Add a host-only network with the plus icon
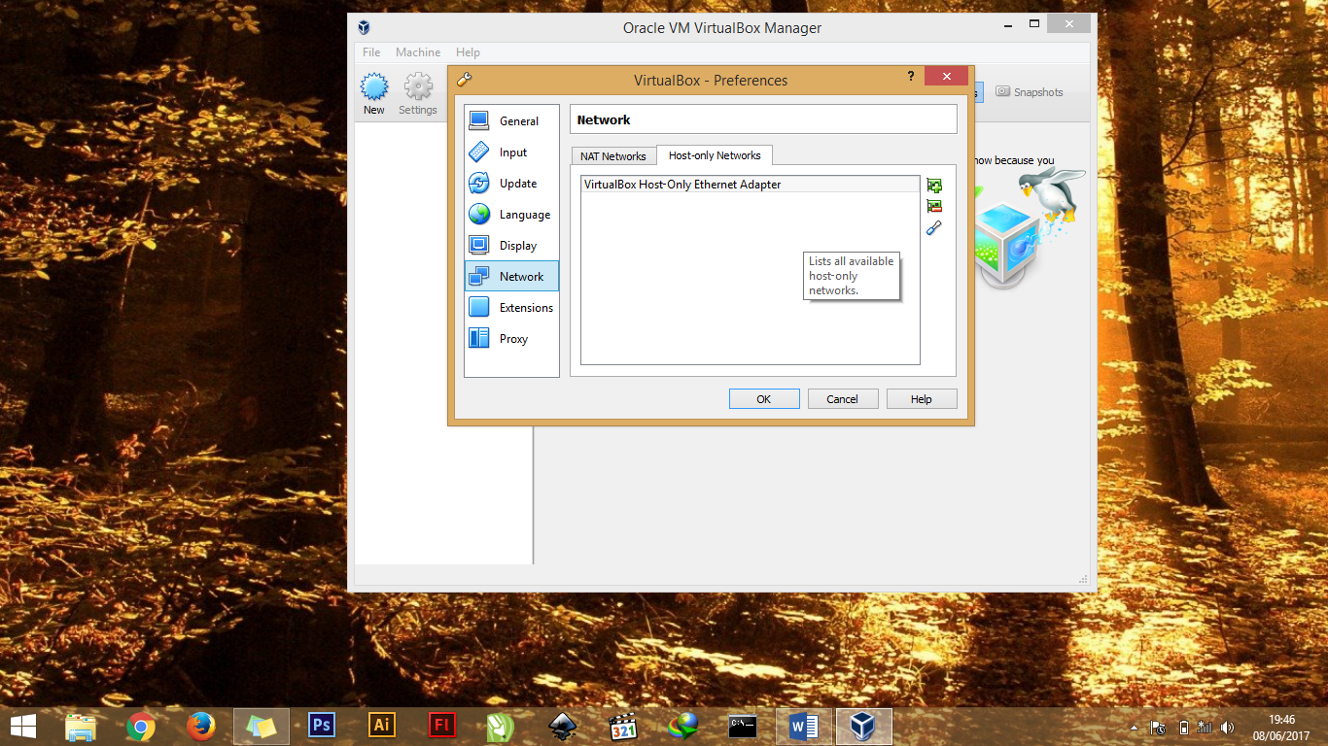Screen dimensions: 1328x746 coord(934,186)
